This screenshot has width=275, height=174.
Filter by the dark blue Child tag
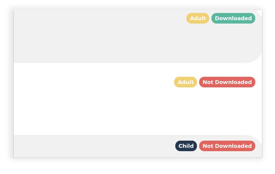coord(186,146)
